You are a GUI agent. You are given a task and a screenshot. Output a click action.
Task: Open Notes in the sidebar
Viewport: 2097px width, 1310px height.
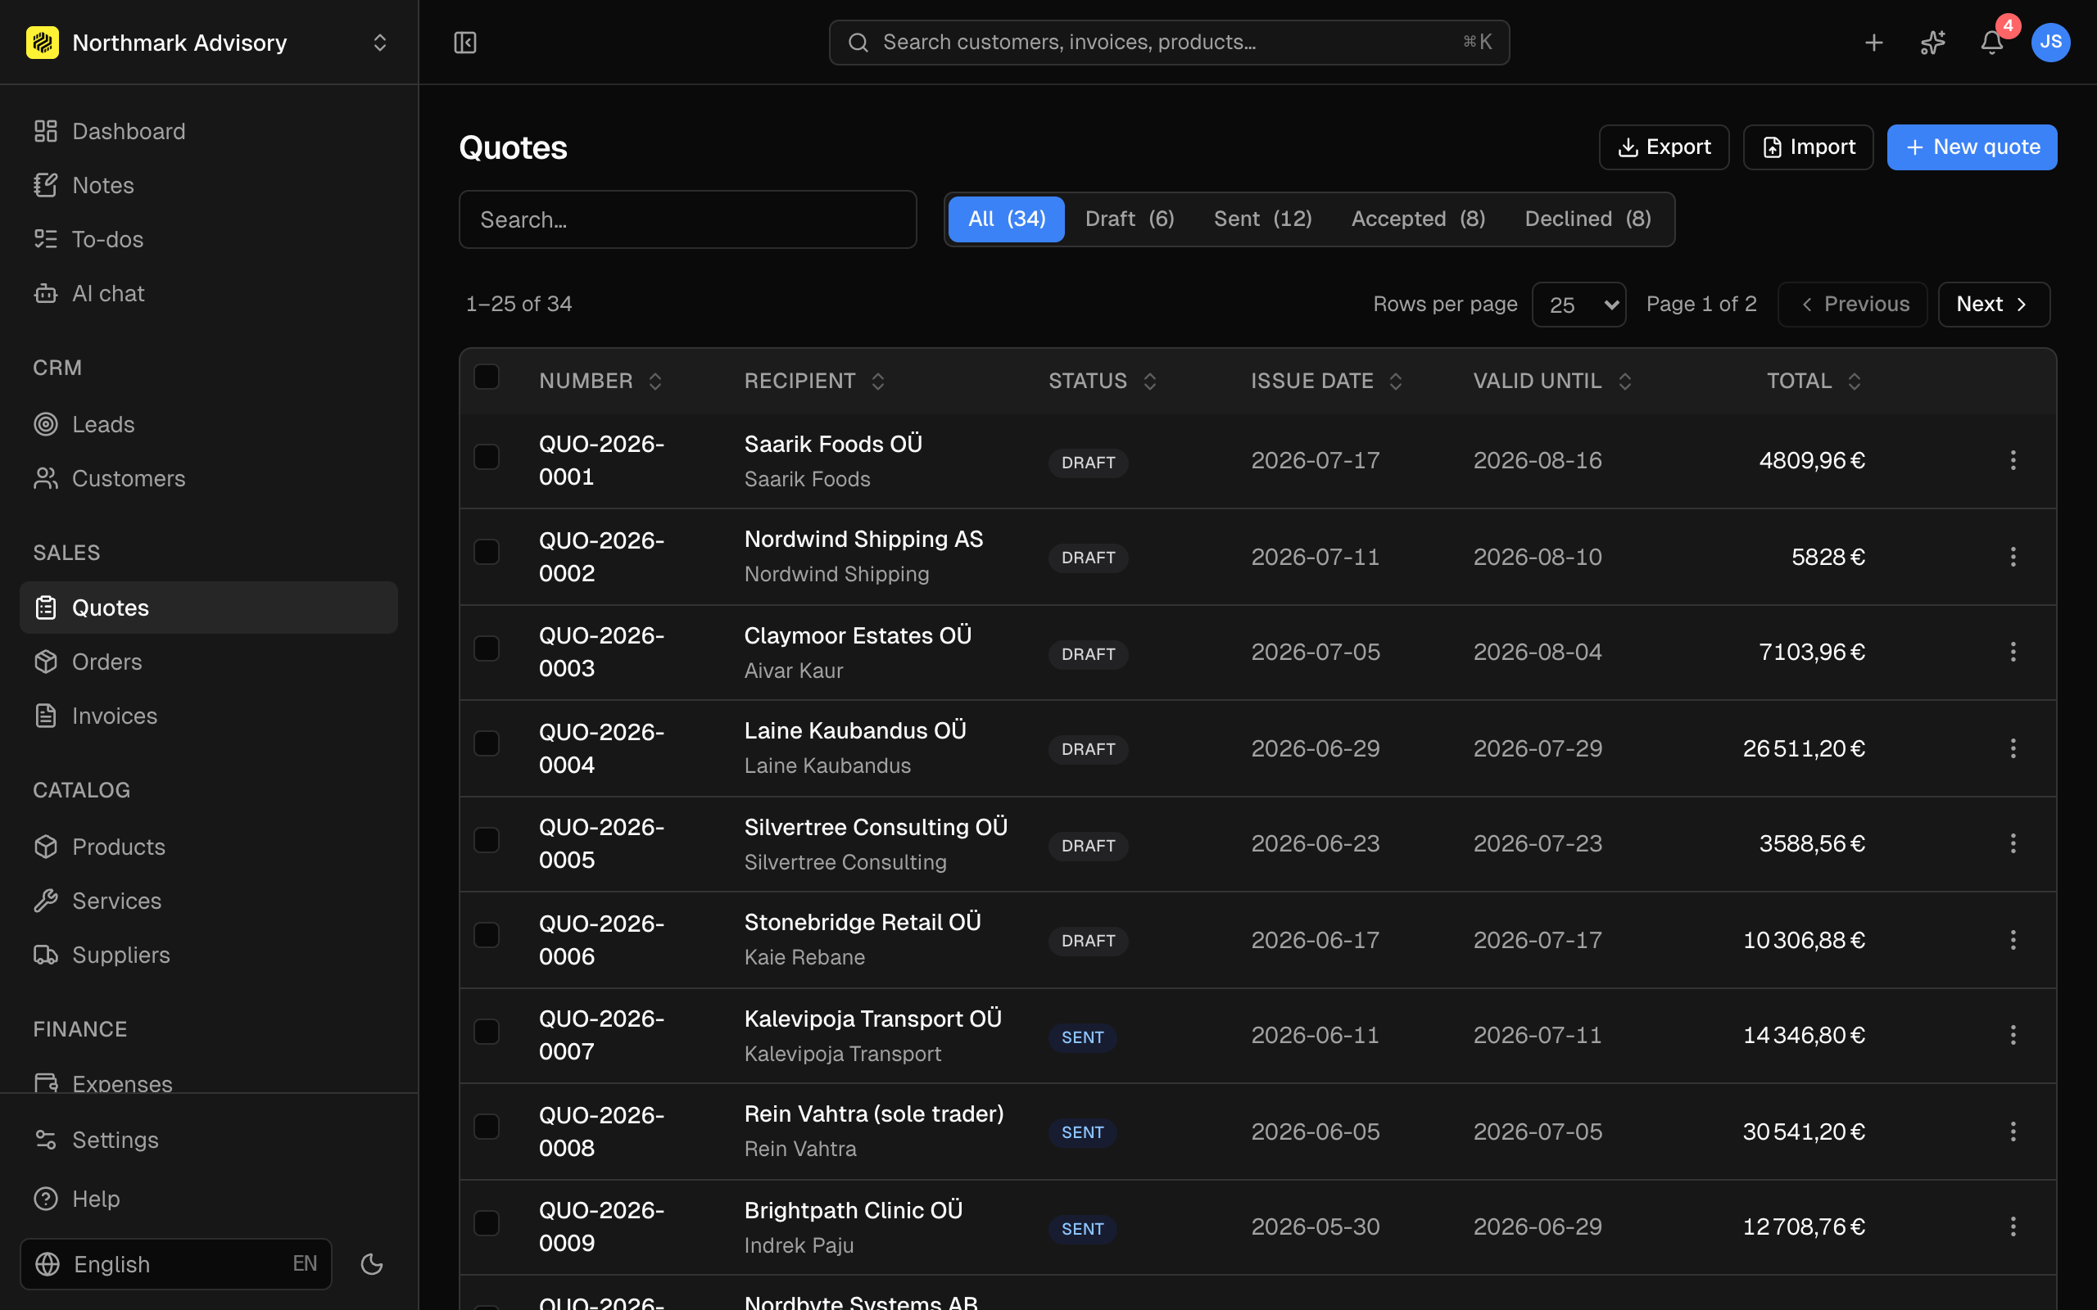click(209, 185)
